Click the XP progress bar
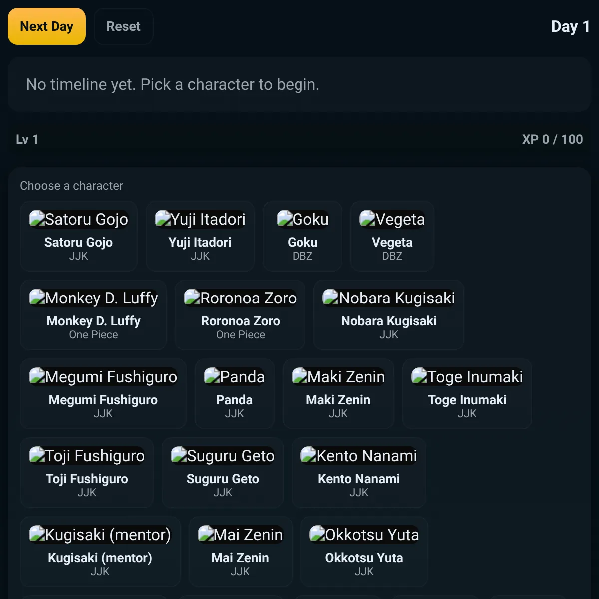 click(299, 139)
